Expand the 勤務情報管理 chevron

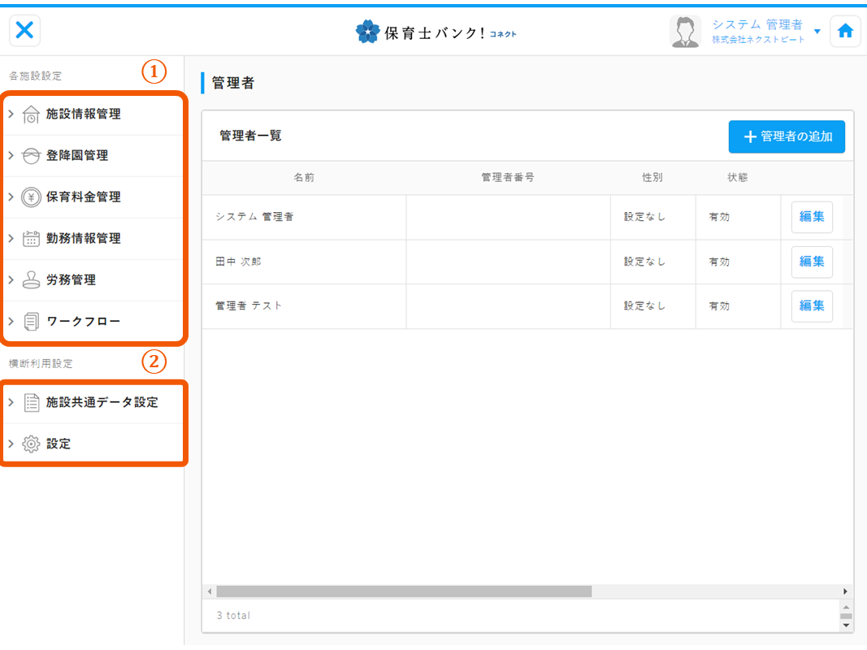[11, 239]
